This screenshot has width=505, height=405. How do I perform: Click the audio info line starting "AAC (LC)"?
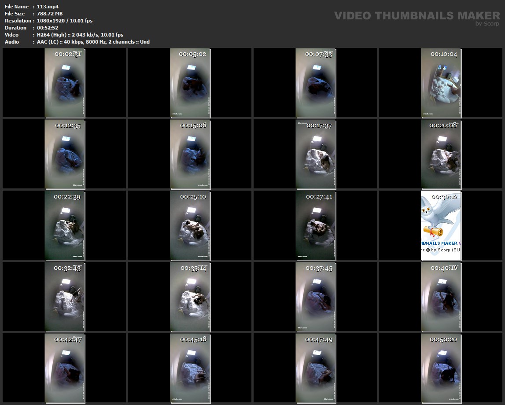93,42
